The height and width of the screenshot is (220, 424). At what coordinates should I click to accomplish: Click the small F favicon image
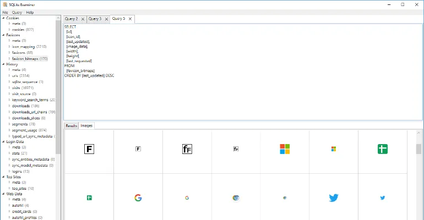coord(138,149)
